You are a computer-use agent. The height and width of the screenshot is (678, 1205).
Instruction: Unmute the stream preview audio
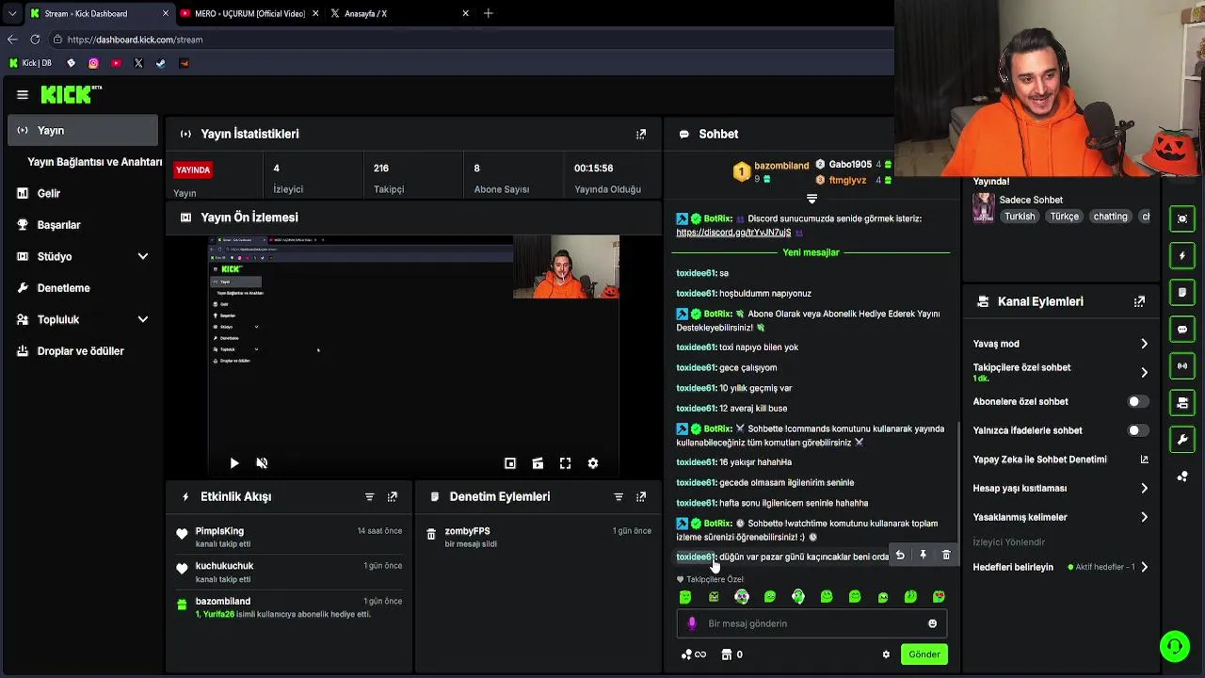pyautogui.click(x=262, y=463)
